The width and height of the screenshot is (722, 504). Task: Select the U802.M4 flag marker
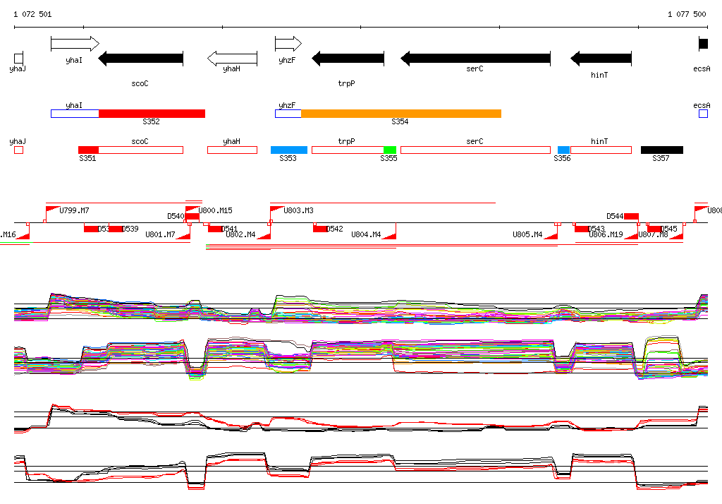264,235
